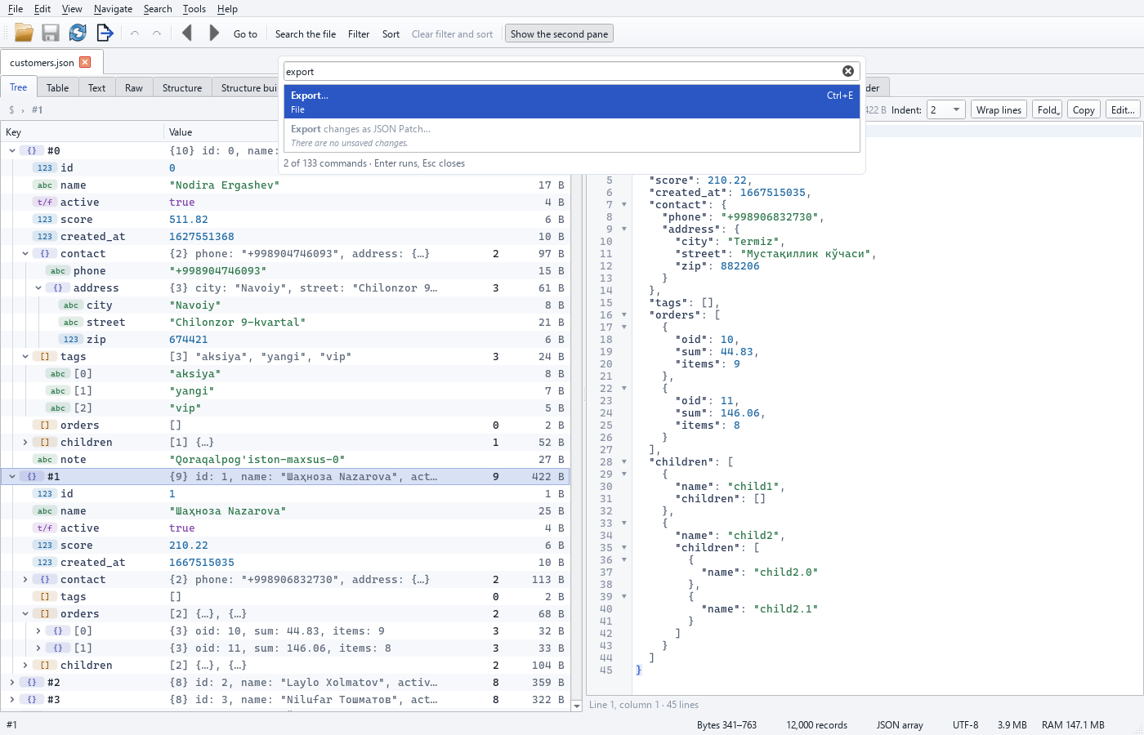Viewport: 1144px width, 735px height.
Task: Click the export document arrow icon
Action: tap(105, 33)
